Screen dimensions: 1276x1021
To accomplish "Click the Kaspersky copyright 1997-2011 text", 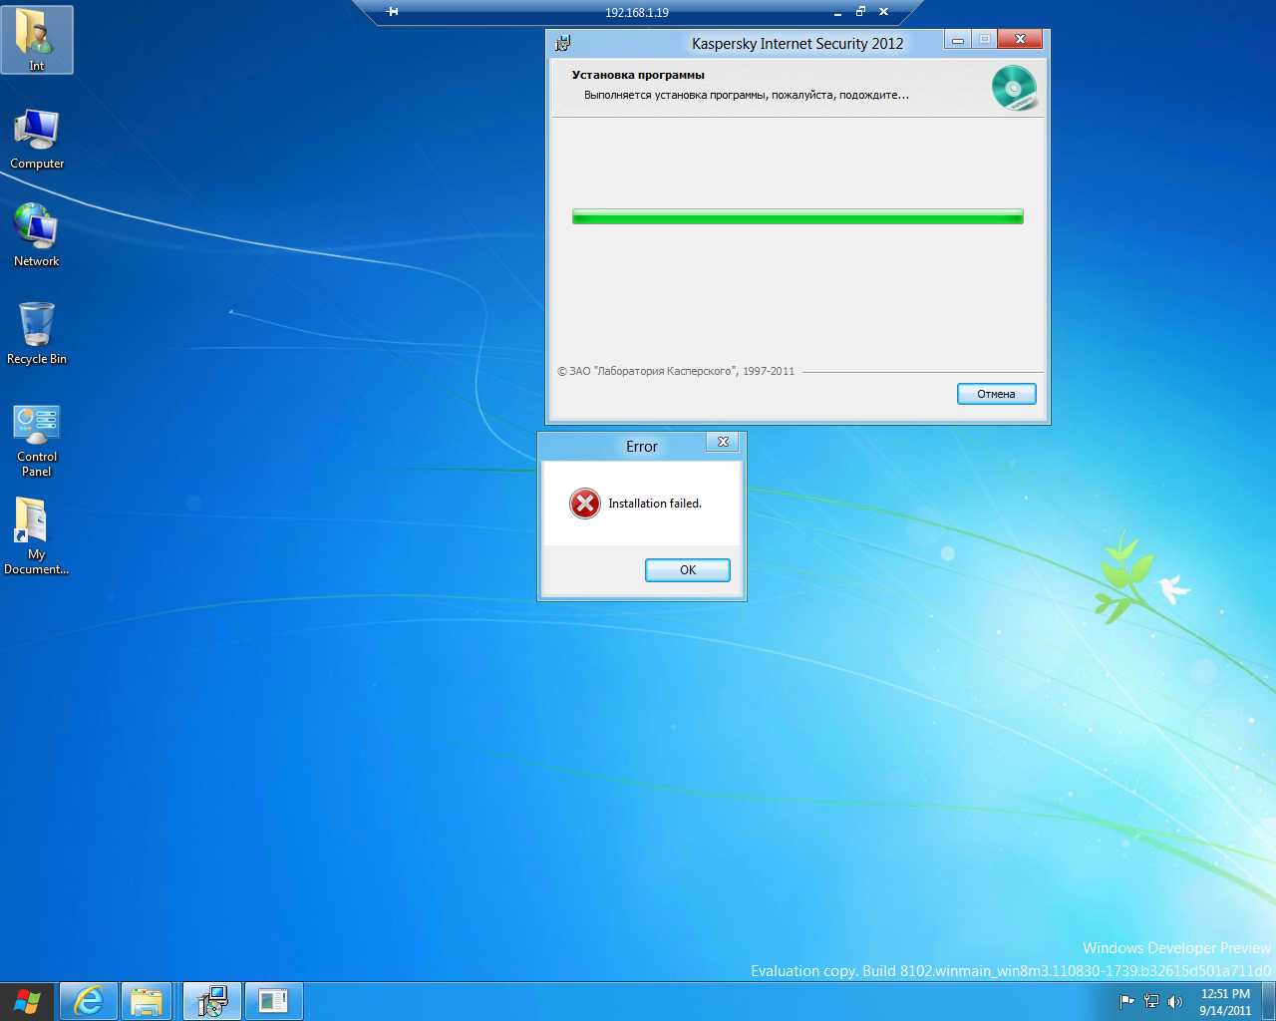I will point(676,371).
